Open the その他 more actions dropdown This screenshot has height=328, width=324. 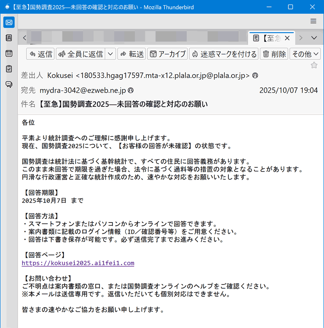(305, 54)
